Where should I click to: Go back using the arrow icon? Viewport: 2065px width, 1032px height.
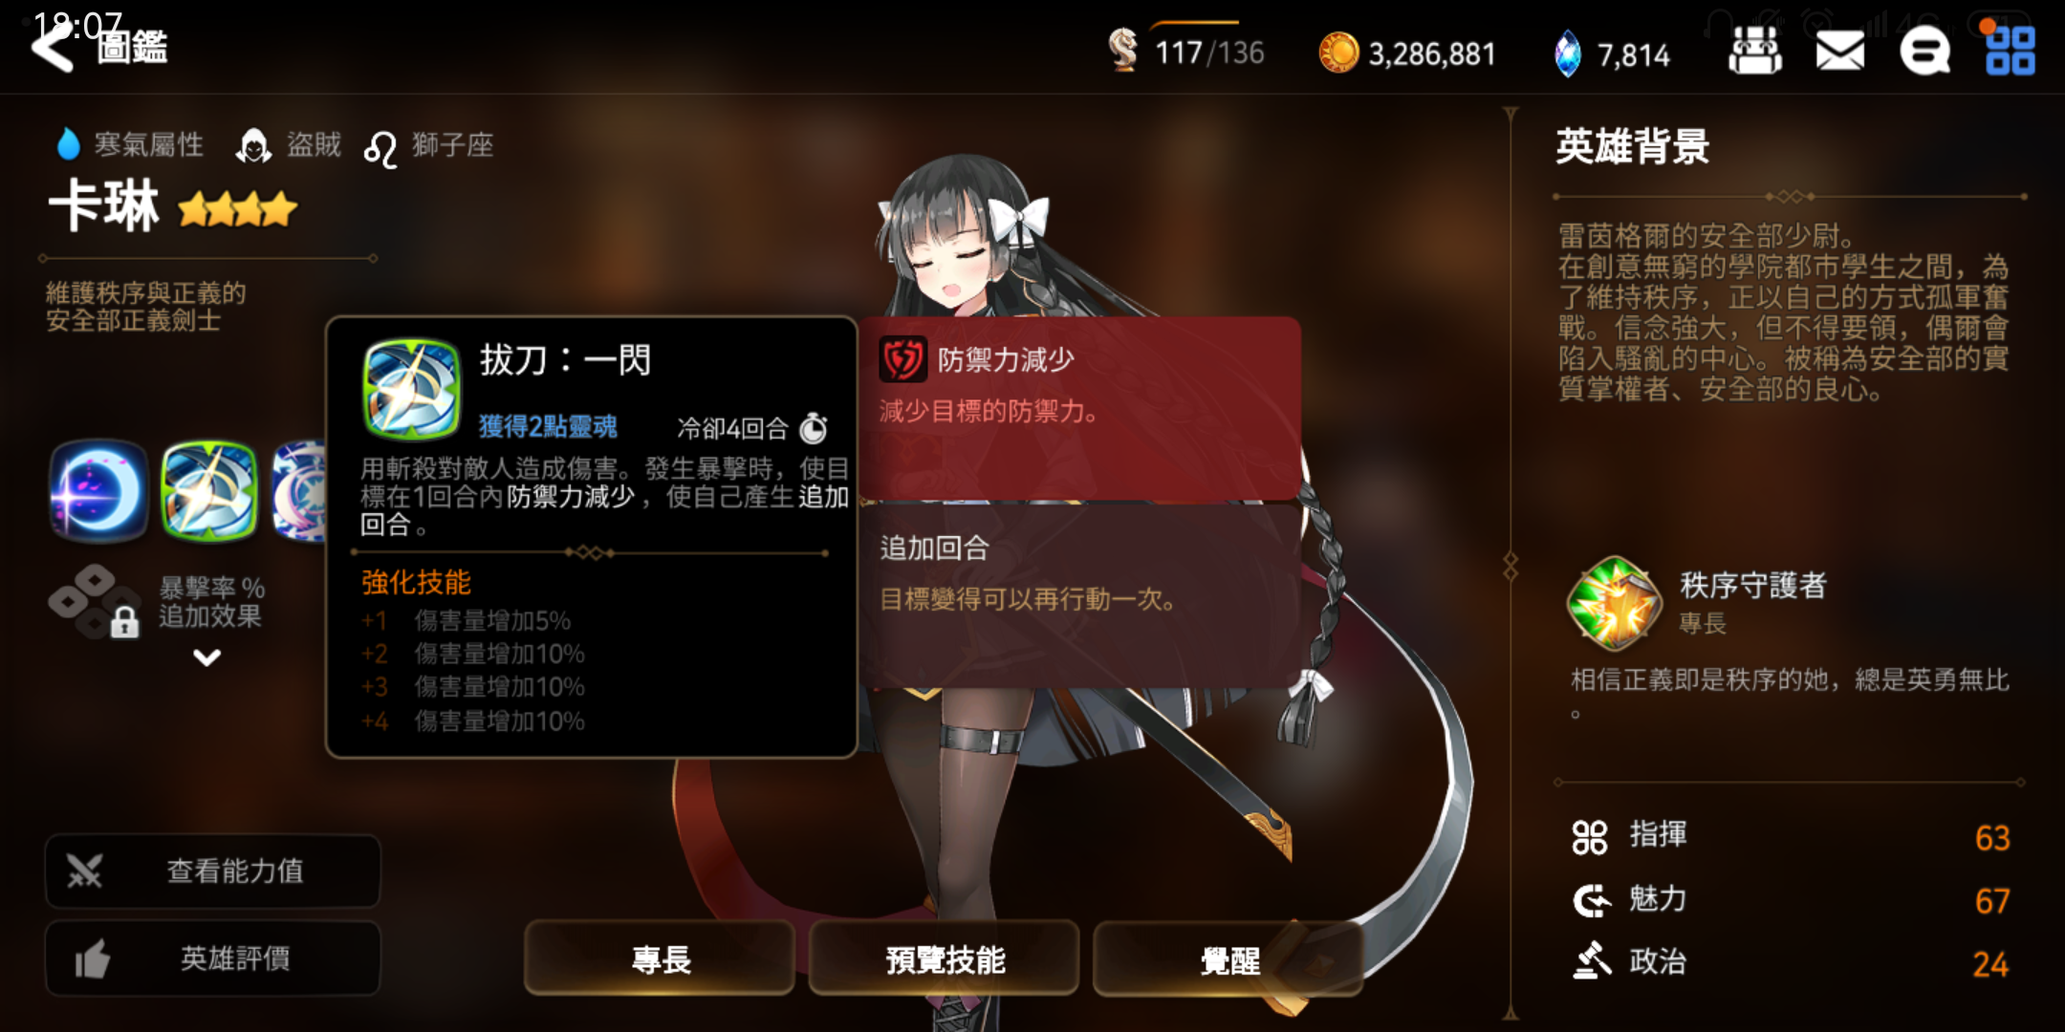pyautogui.click(x=53, y=46)
